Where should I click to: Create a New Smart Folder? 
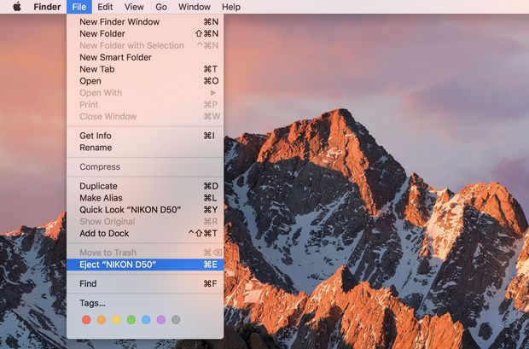(115, 57)
